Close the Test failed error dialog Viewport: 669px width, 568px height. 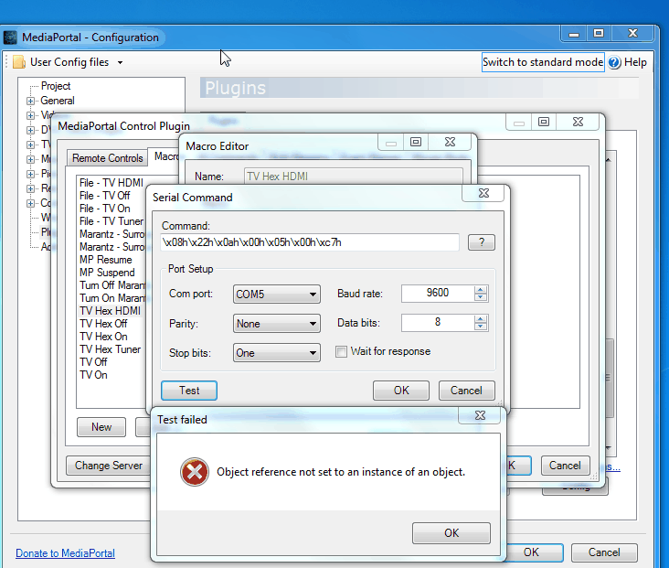click(x=480, y=415)
